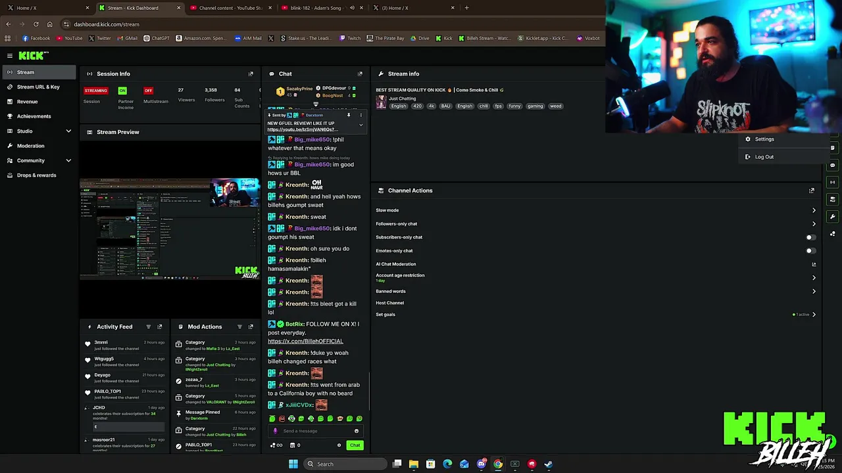Toggle Emotes-only chat switch
This screenshot has width=842, height=473.
(x=811, y=251)
